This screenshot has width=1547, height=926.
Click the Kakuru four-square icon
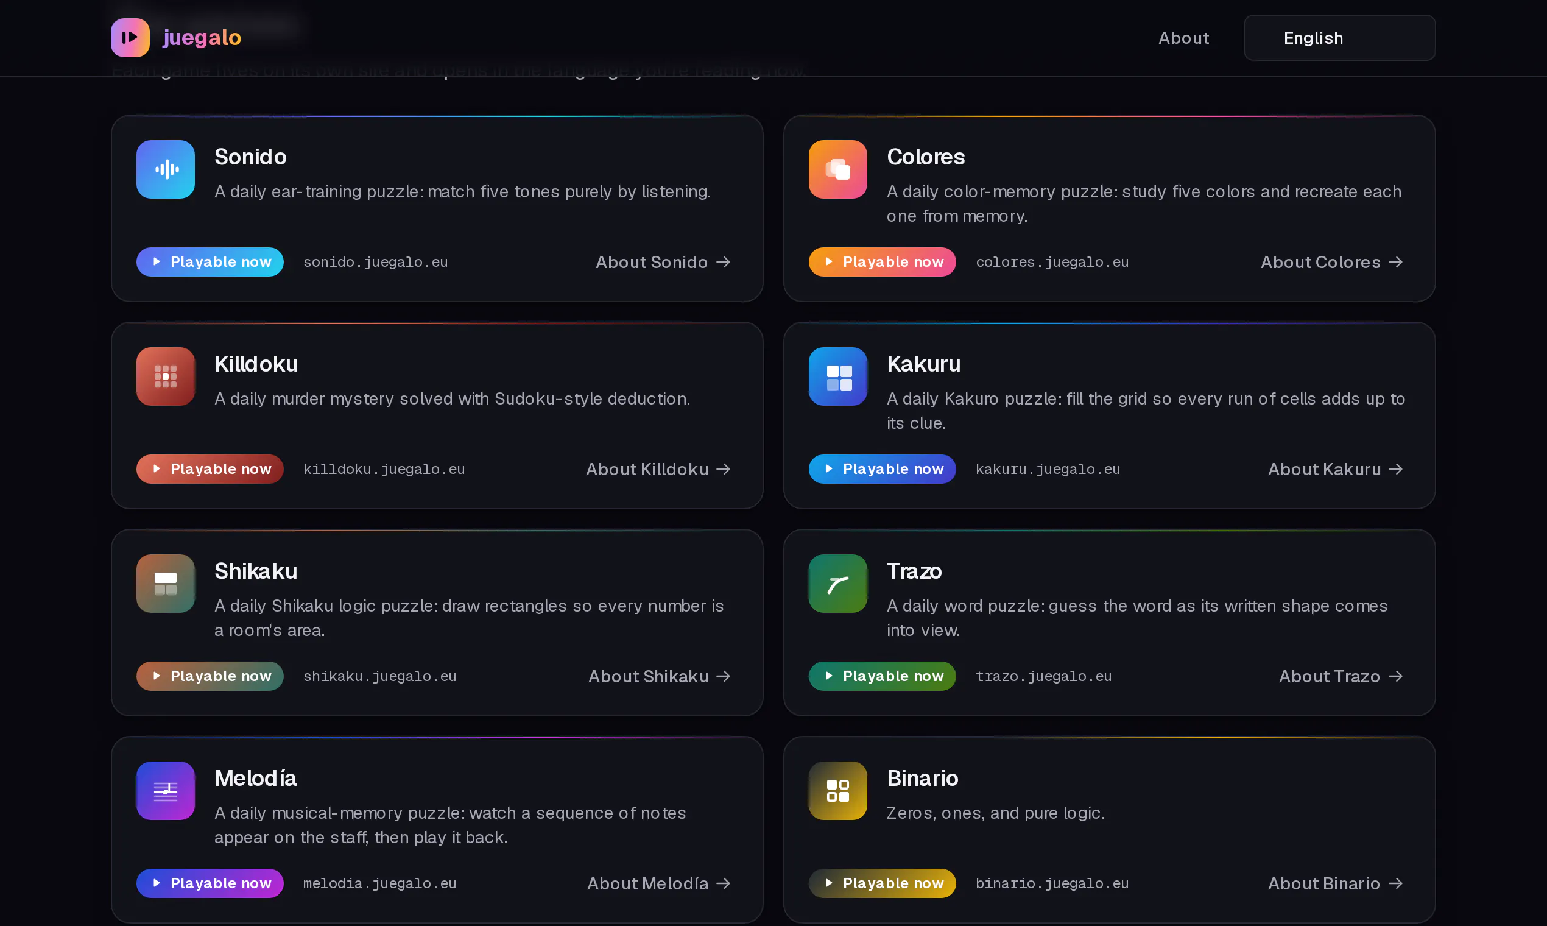tap(837, 376)
